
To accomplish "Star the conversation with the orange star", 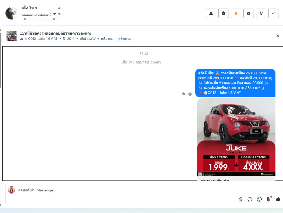I will click(236, 13).
